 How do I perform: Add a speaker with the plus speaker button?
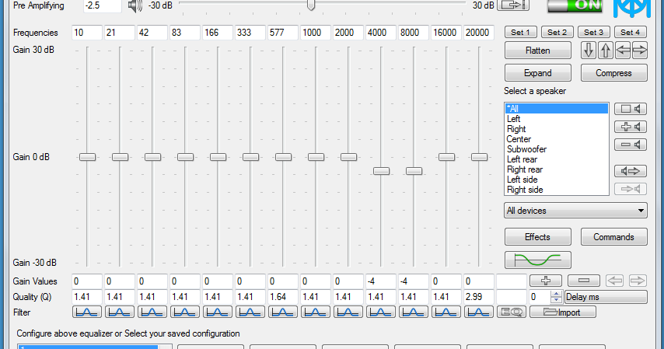pos(631,127)
